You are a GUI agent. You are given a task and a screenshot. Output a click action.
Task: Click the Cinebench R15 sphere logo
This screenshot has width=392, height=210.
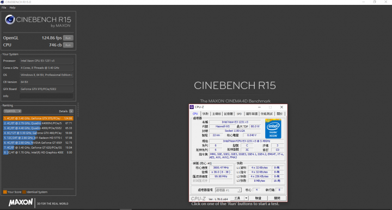(10, 20)
